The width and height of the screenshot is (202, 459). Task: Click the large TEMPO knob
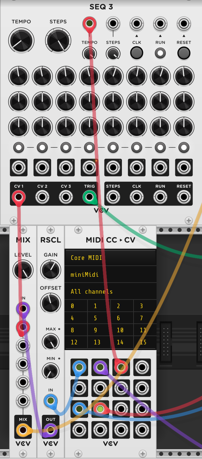pyautogui.click(x=21, y=40)
